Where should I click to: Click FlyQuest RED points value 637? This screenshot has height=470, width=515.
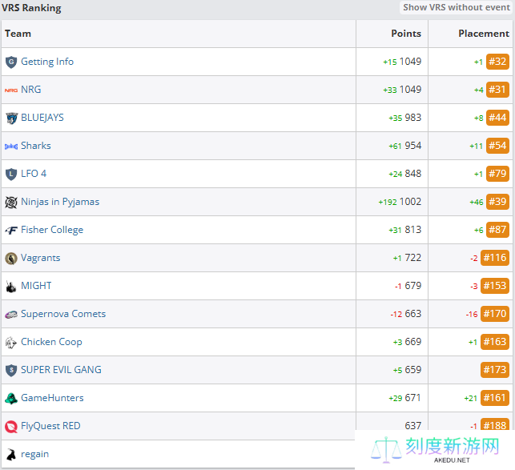pyautogui.click(x=413, y=426)
